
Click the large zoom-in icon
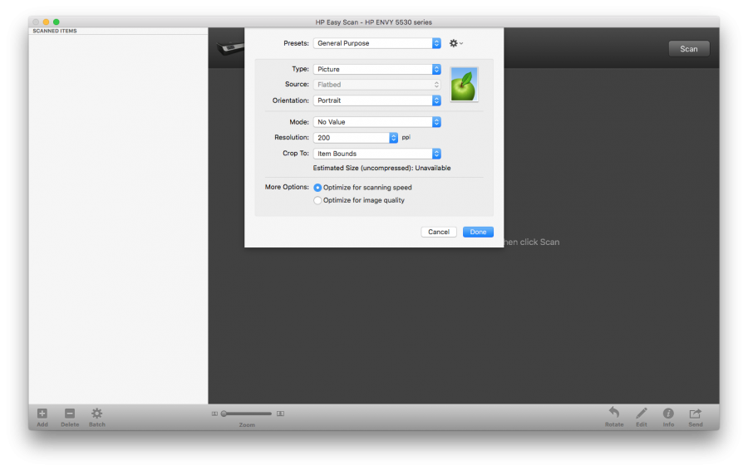[x=281, y=414]
